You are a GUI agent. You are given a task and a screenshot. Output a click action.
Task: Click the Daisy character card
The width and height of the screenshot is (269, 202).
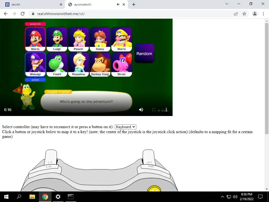[100, 39]
